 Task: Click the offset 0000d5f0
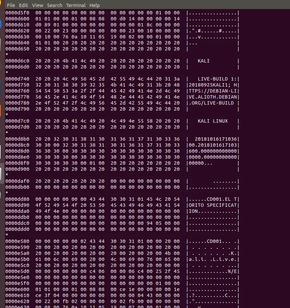[x=17, y=13]
